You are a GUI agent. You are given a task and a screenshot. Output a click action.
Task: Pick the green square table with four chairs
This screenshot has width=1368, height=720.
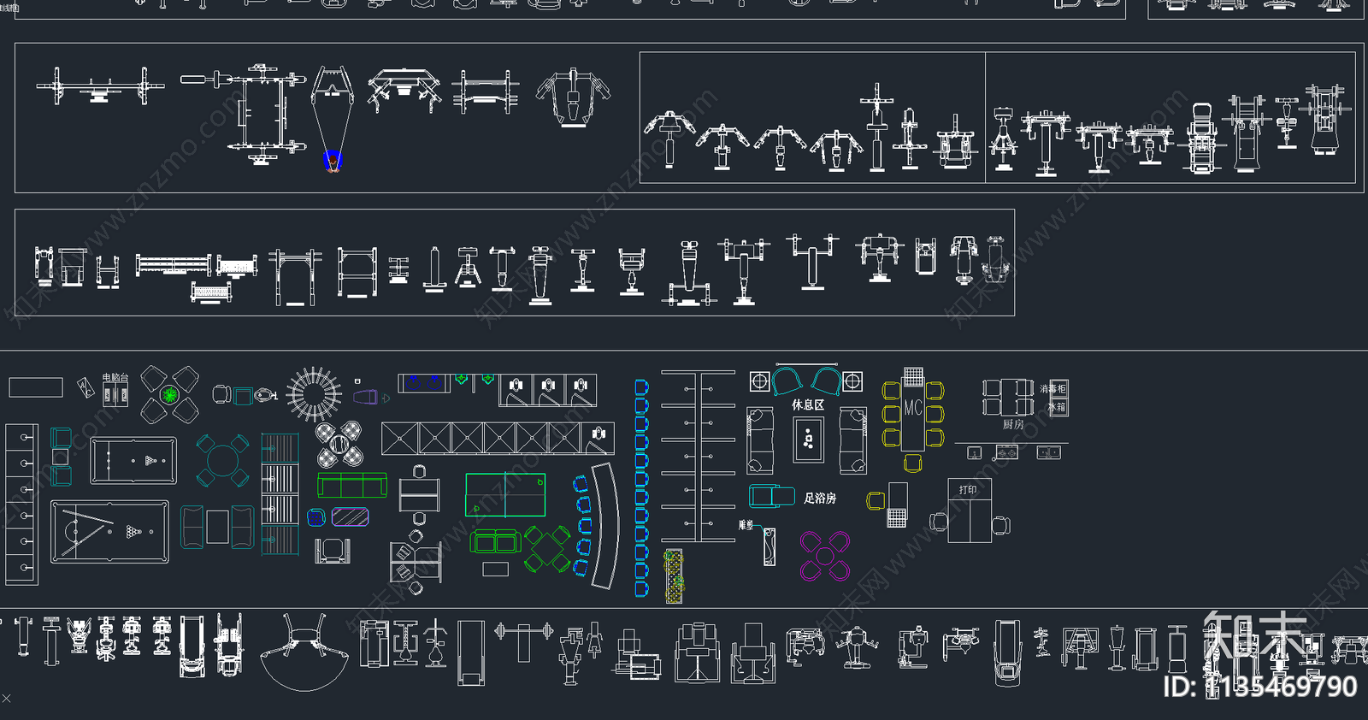[x=547, y=549]
